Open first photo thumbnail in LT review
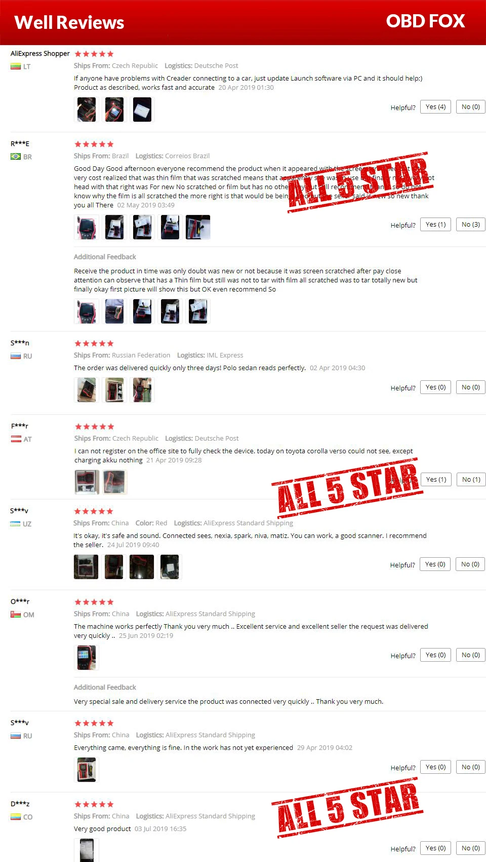 click(87, 110)
